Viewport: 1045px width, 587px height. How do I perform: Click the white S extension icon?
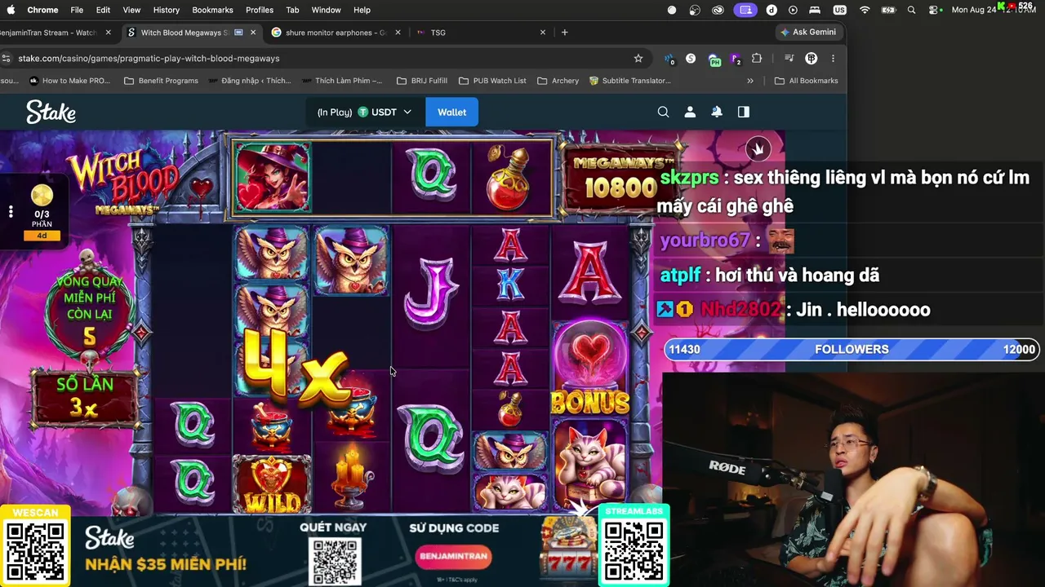691,58
